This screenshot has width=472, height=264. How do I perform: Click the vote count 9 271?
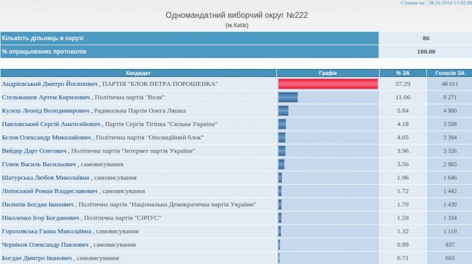click(450, 97)
